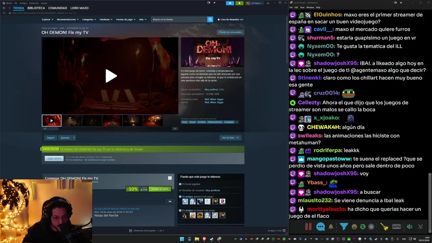The width and height of the screenshot is (432, 243).
Task: Click the gray star icon in Social Stream toolbar
Action: click(371, 227)
